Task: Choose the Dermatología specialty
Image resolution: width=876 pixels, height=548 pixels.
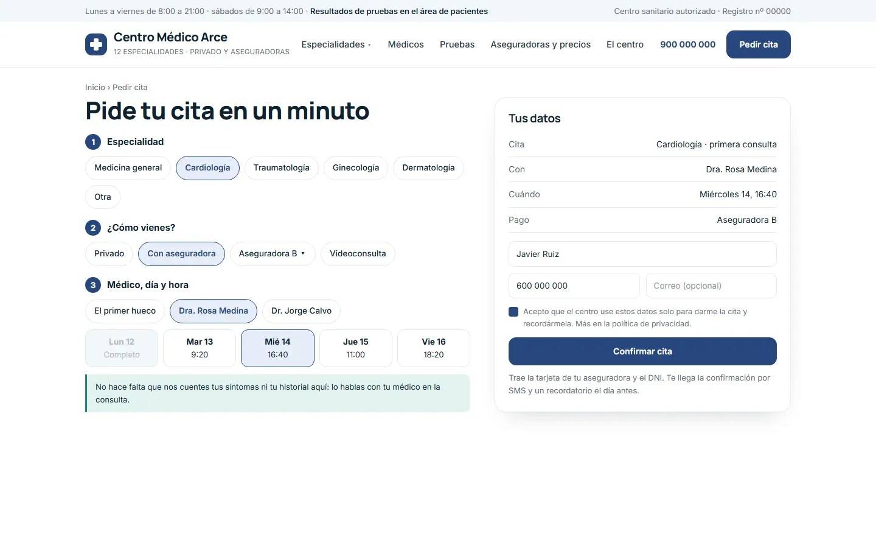Action: 428,168
